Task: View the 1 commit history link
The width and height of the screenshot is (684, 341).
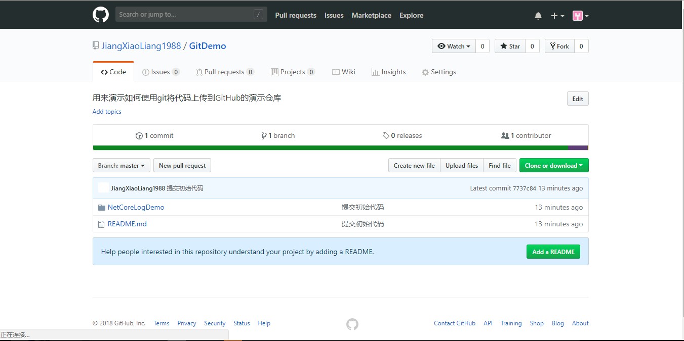Action: click(x=154, y=135)
